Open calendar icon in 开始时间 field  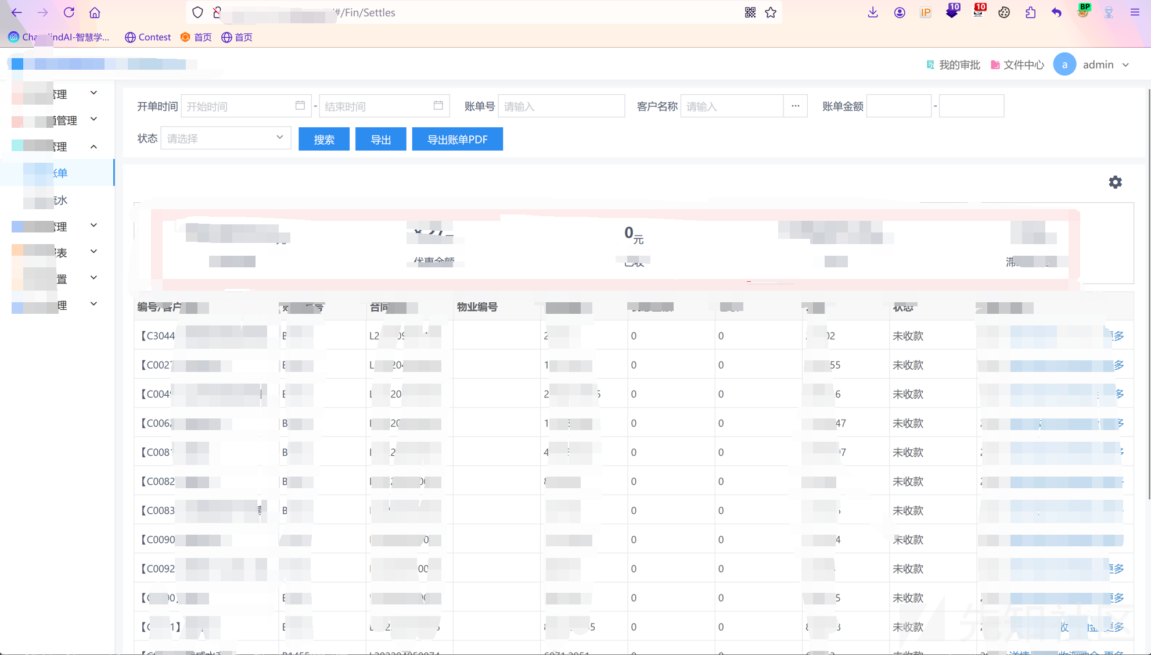300,106
